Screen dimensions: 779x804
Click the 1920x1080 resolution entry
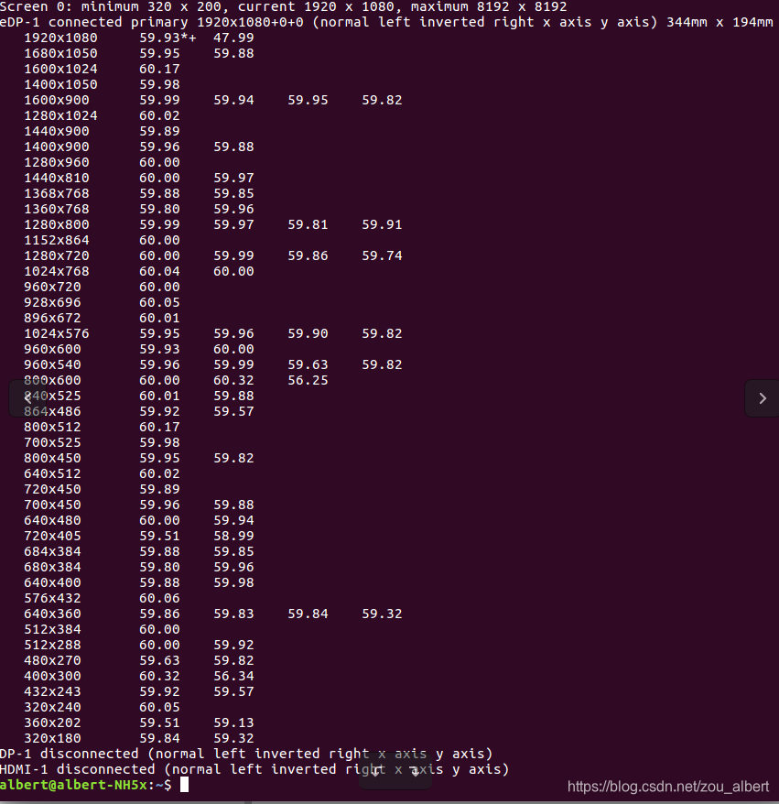click(x=60, y=38)
